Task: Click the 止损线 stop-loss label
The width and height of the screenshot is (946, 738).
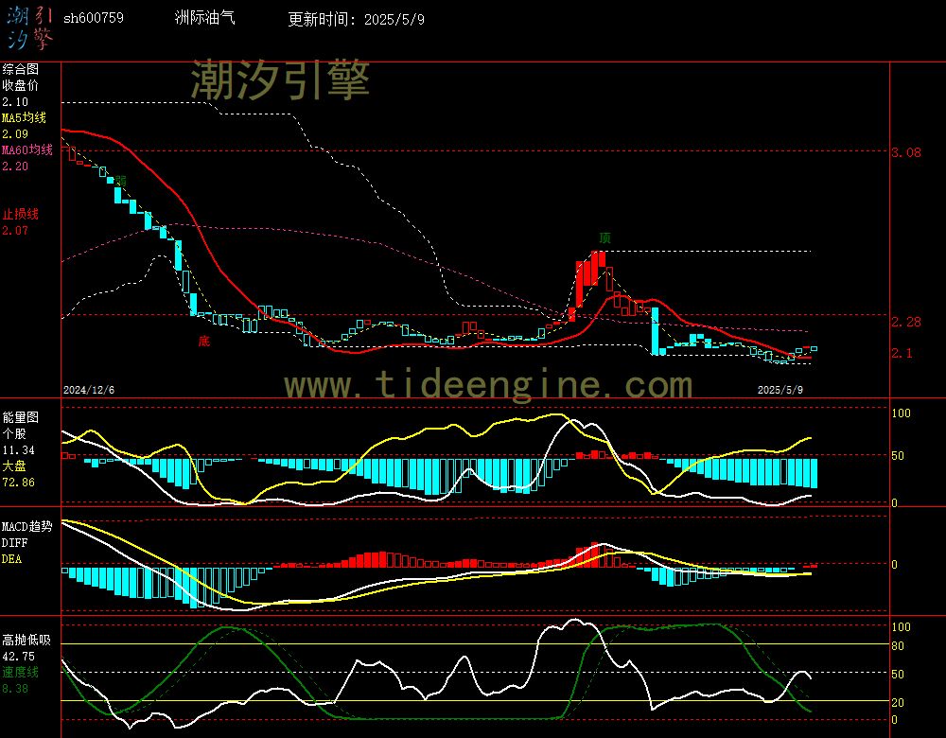Action: coord(20,214)
